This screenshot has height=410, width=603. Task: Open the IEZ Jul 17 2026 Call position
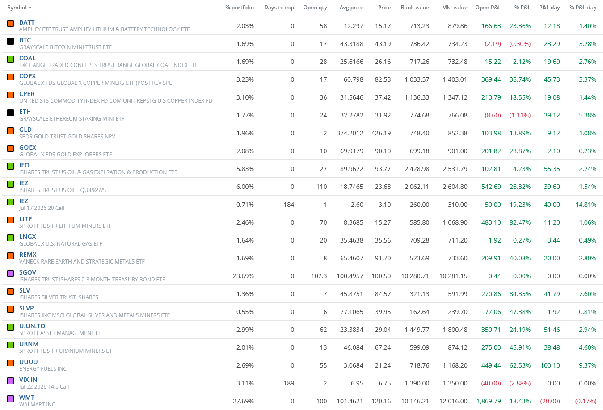click(x=24, y=201)
